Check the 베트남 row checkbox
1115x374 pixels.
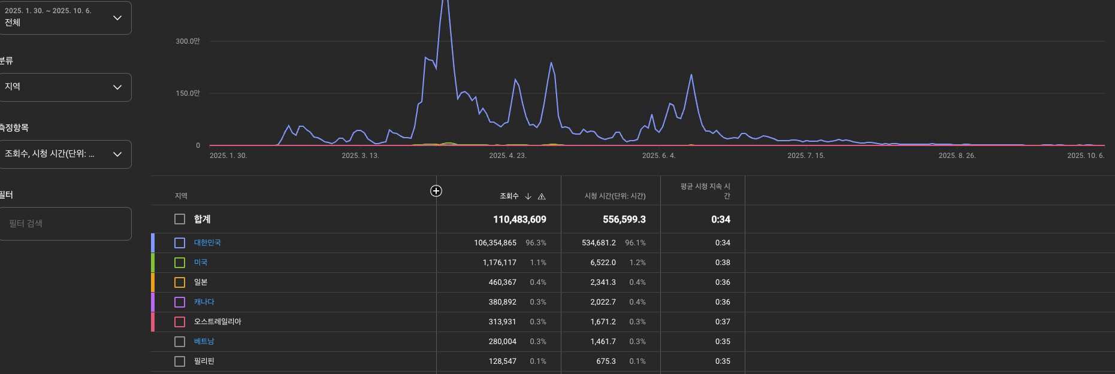pos(180,342)
